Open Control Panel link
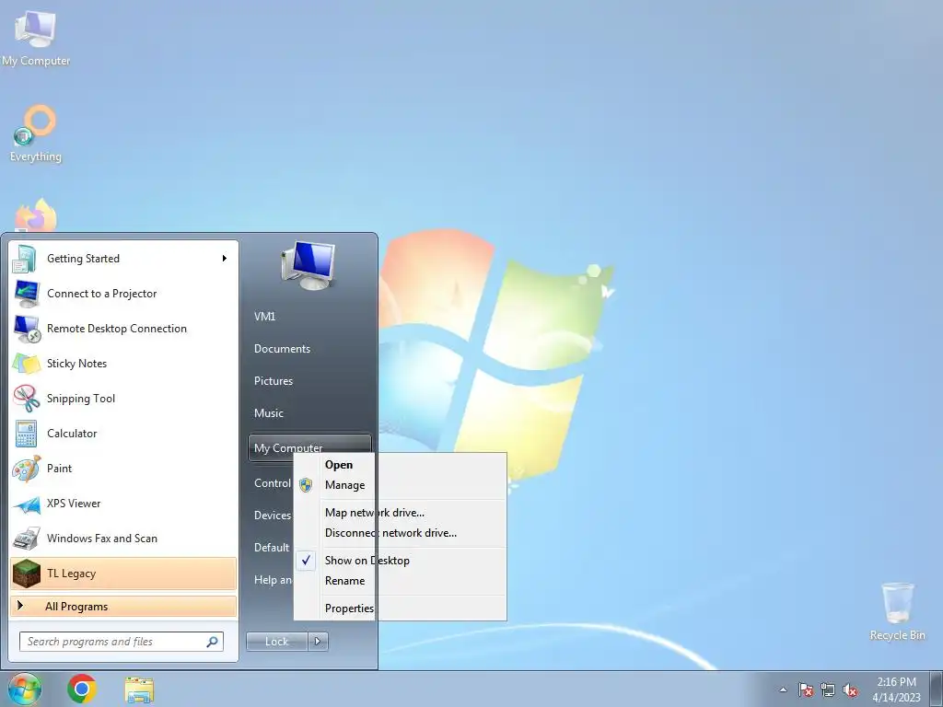The height and width of the screenshot is (707, 943). click(272, 482)
